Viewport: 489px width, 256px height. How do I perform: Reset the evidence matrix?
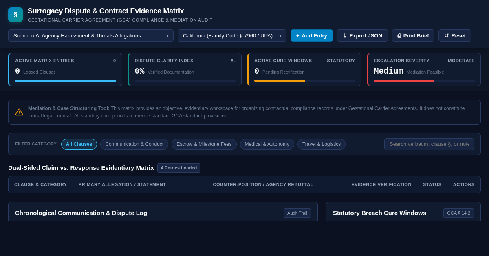[x=455, y=36]
